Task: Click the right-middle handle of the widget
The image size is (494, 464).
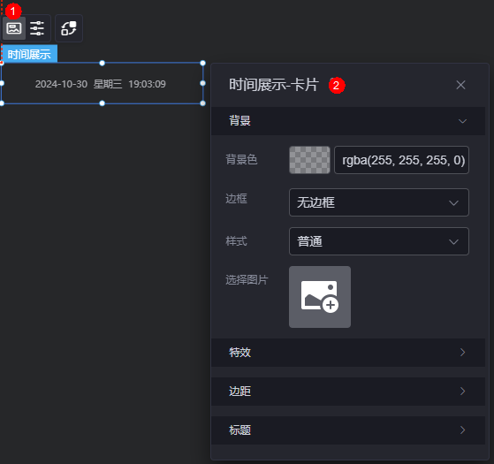Action: point(202,83)
